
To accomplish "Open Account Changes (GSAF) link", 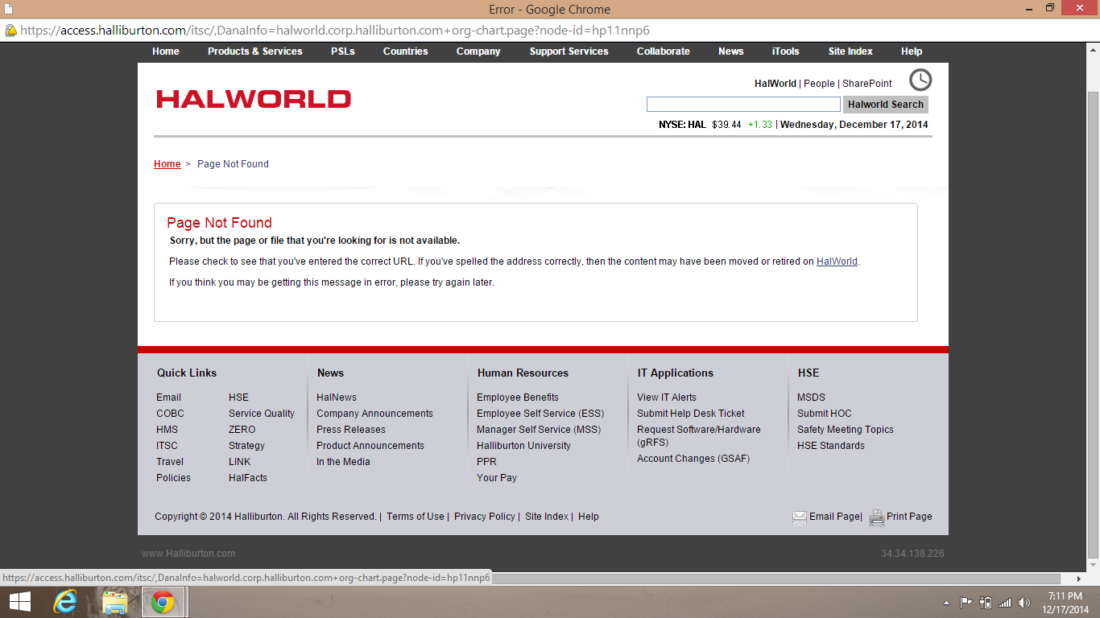I will pos(693,459).
